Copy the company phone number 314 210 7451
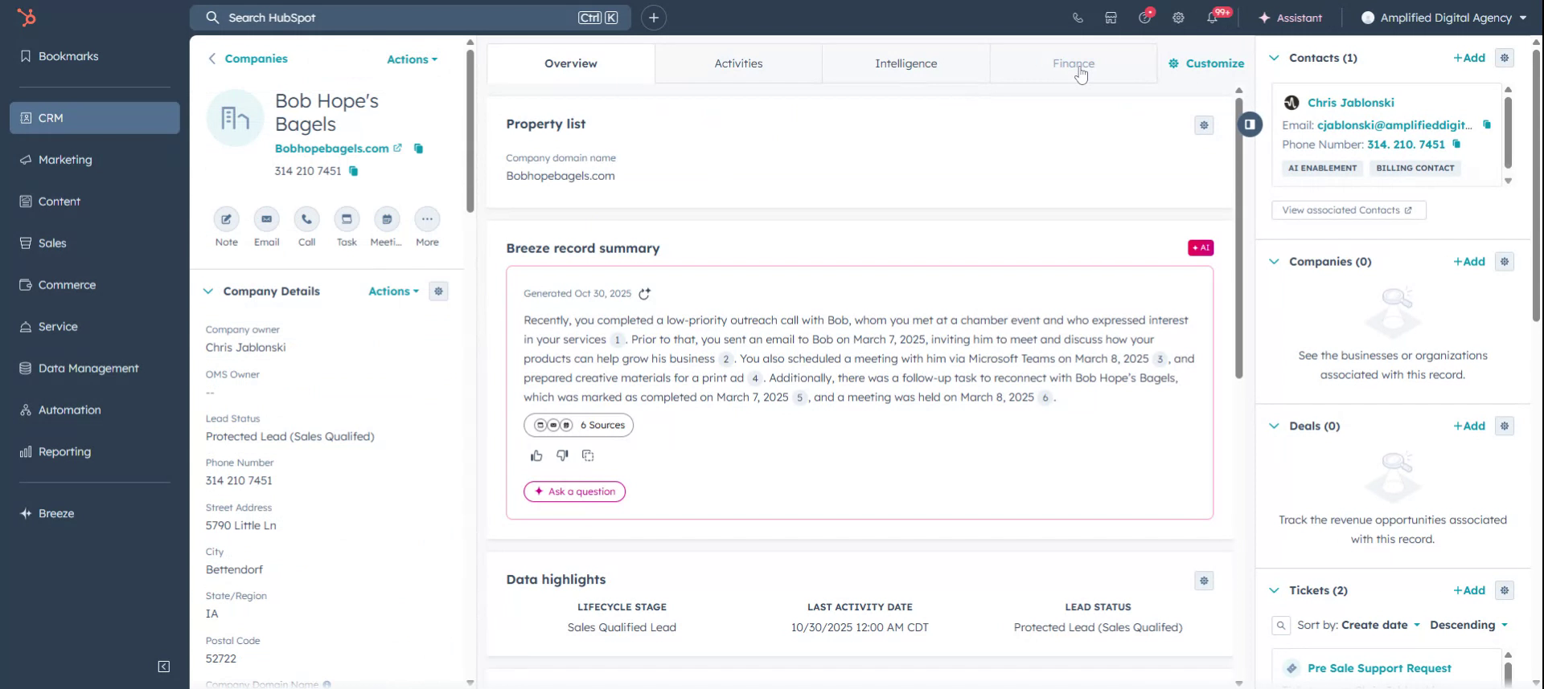Viewport: 1544px width, 689px height. 353,171
